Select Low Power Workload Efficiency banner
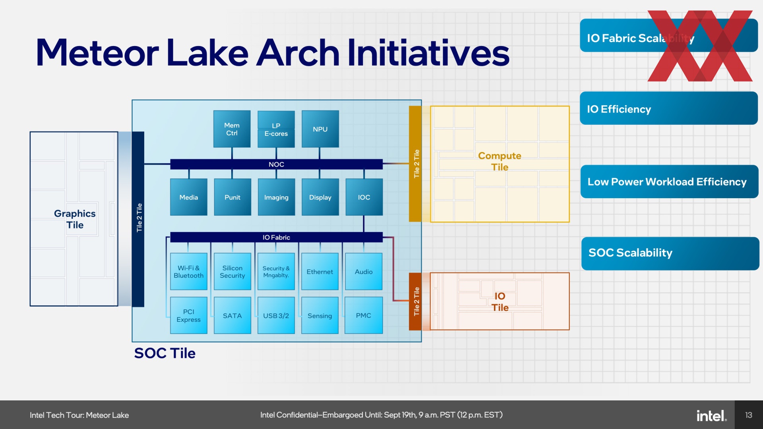This screenshot has width=763, height=429. [x=669, y=182]
